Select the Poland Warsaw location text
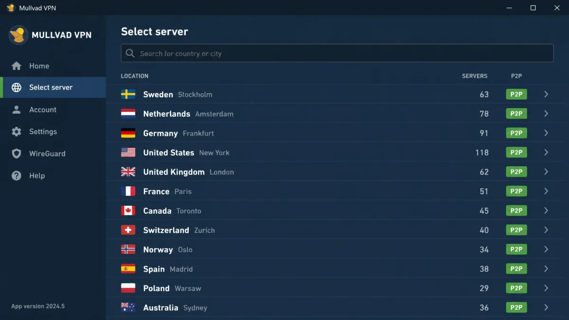 (x=172, y=288)
